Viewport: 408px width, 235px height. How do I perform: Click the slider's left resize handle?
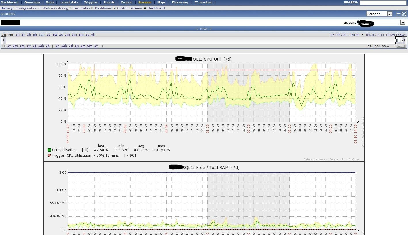point(395,40)
